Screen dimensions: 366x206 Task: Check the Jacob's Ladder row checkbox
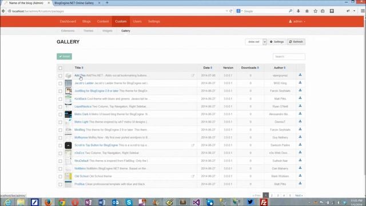pyautogui.click(x=61, y=84)
